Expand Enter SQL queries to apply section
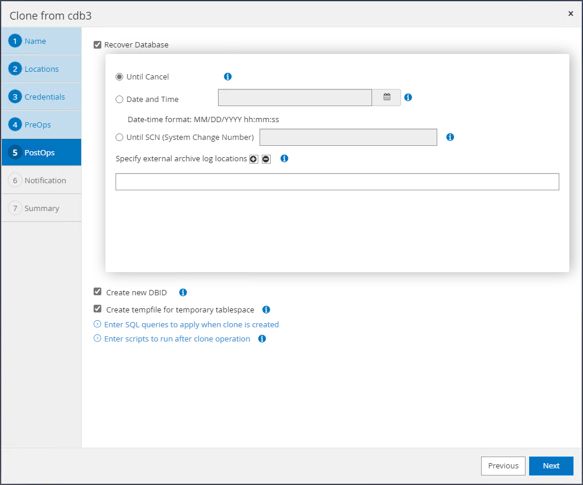Viewport: 583px width, 485px height. (x=191, y=324)
